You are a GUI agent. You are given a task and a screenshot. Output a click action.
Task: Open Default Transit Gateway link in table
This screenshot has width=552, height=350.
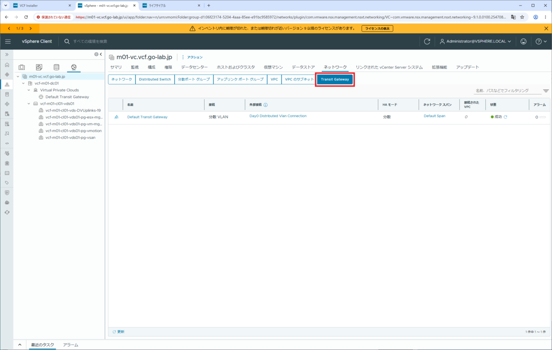tap(147, 117)
